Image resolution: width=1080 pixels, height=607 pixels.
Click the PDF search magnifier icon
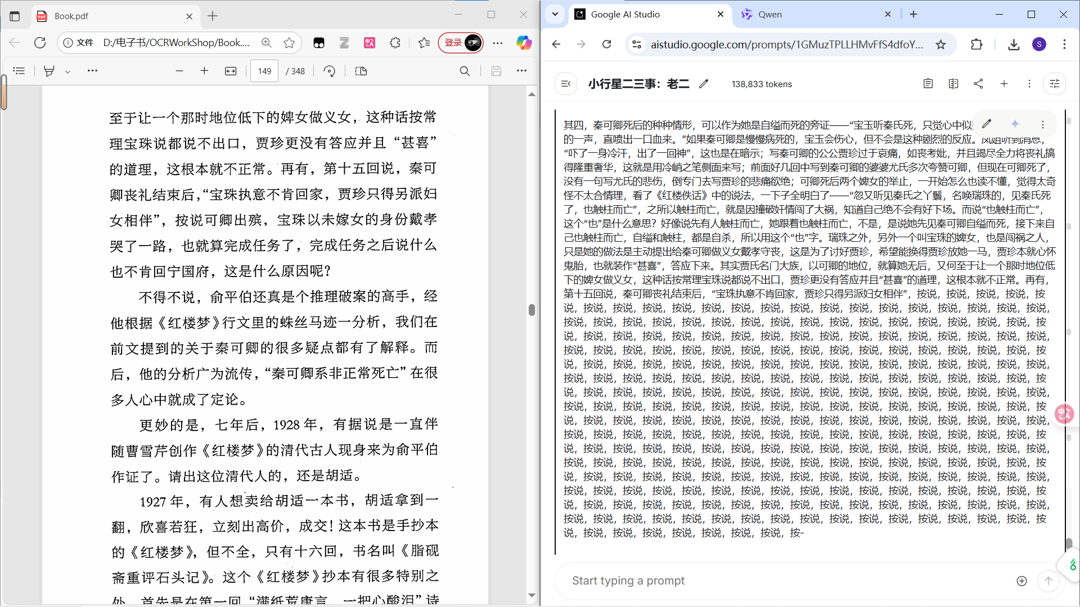(465, 71)
